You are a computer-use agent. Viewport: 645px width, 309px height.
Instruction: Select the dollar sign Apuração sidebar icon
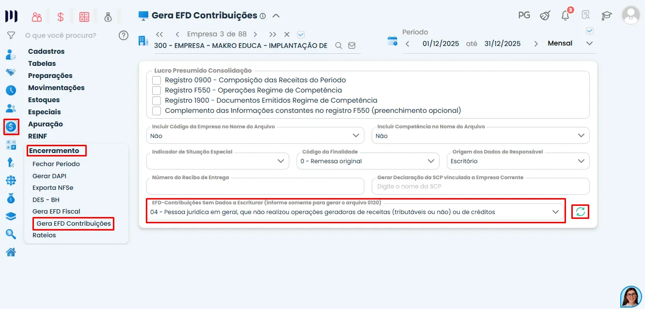click(11, 127)
